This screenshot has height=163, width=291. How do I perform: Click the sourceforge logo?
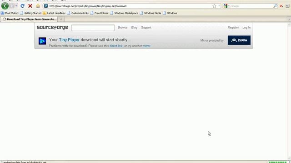(x=53, y=28)
